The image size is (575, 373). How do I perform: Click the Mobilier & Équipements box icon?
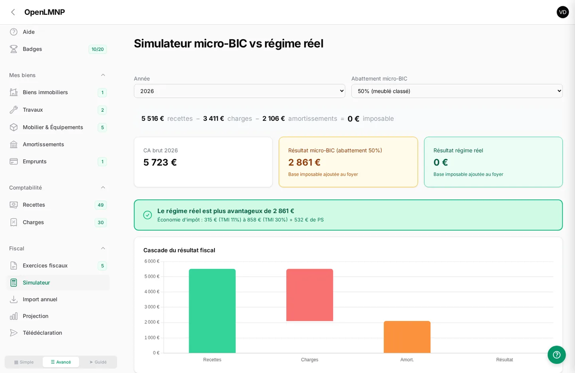pos(14,127)
